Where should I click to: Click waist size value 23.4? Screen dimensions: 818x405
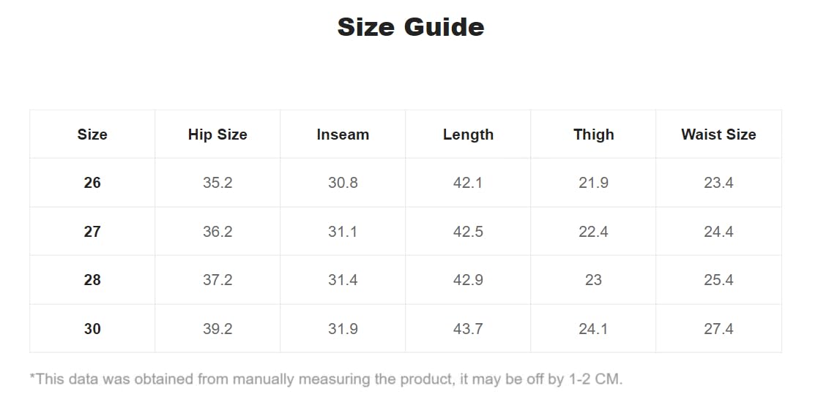718,183
